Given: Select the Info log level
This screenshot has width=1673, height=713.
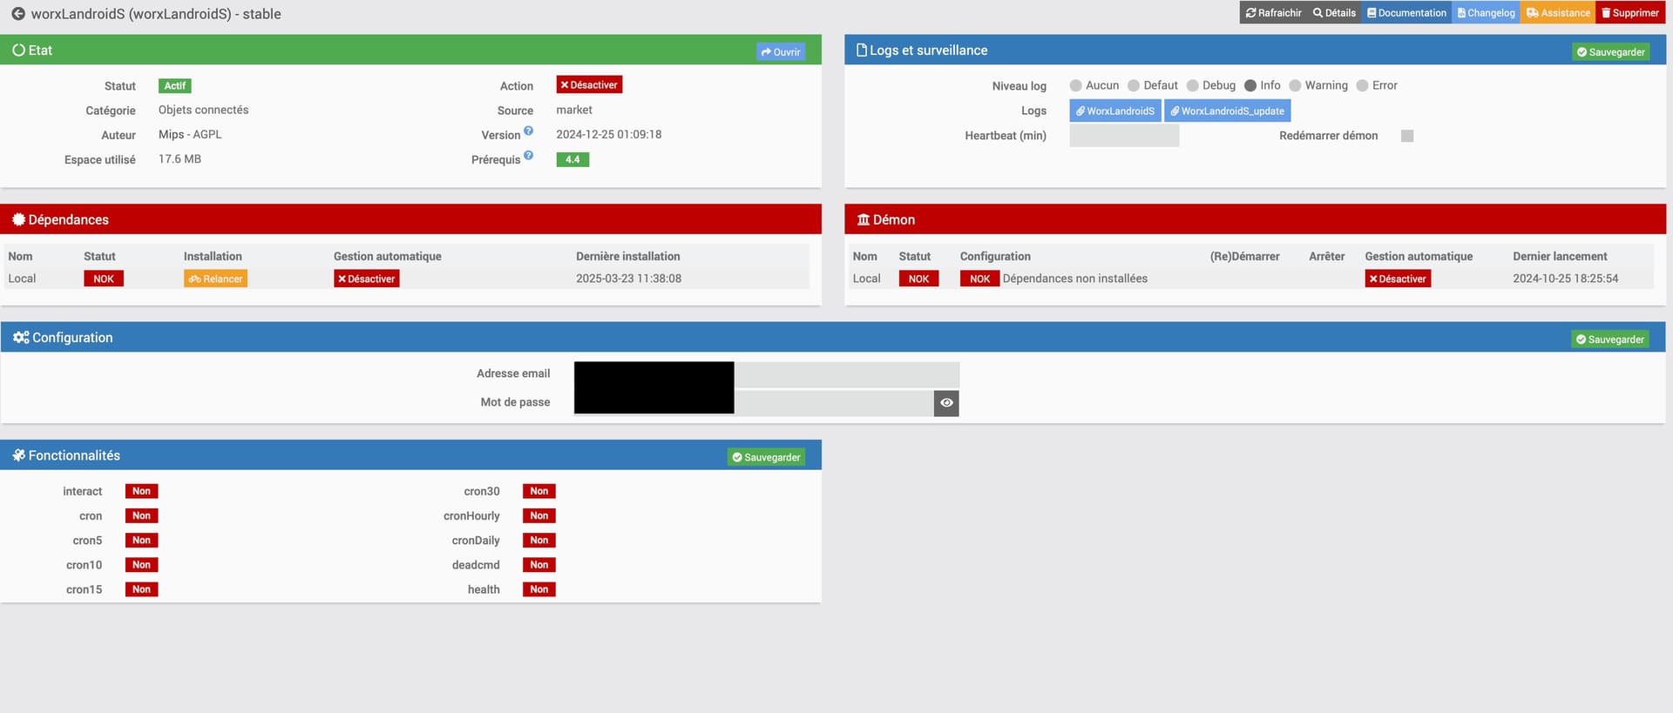Looking at the screenshot, I should pos(1250,85).
